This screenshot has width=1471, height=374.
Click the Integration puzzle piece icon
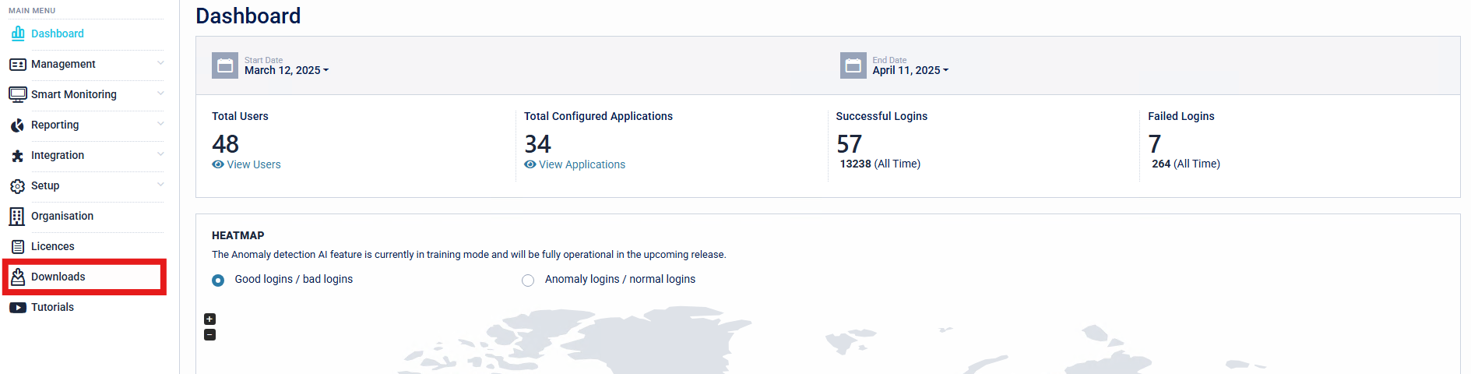coord(17,156)
